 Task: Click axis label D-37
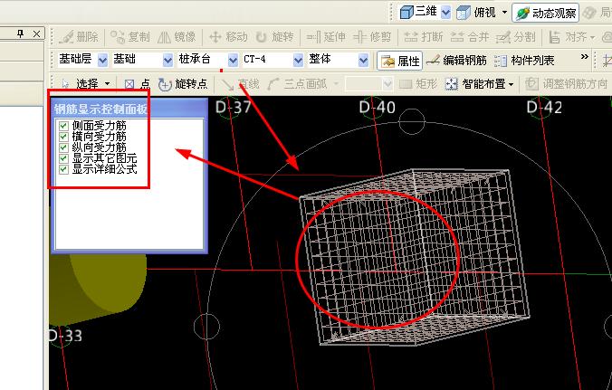click(233, 108)
